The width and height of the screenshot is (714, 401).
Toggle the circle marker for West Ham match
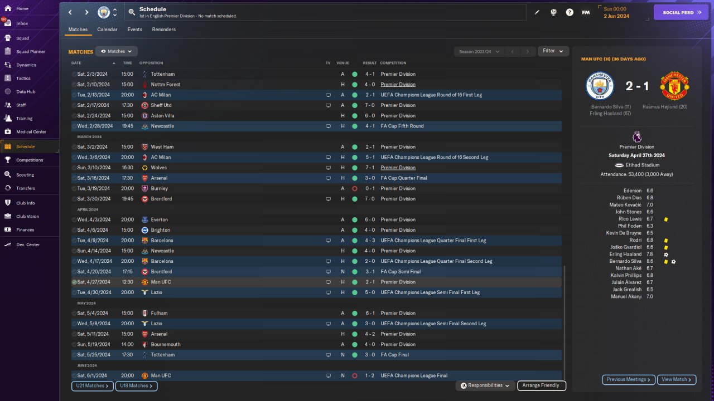point(74,147)
